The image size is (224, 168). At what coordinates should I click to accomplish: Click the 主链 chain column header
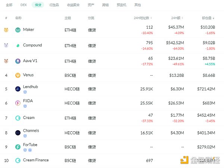[68, 18]
